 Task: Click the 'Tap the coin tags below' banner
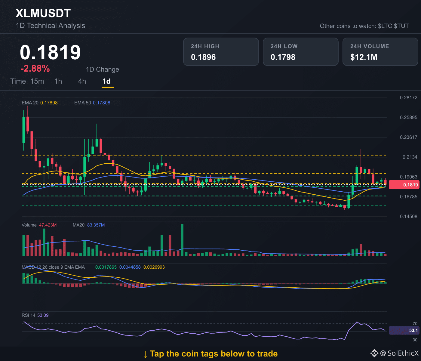point(210,354)
